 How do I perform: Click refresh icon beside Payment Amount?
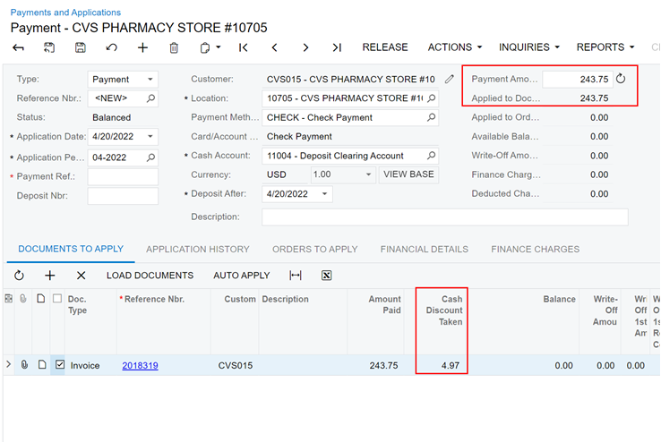point(621,79)
